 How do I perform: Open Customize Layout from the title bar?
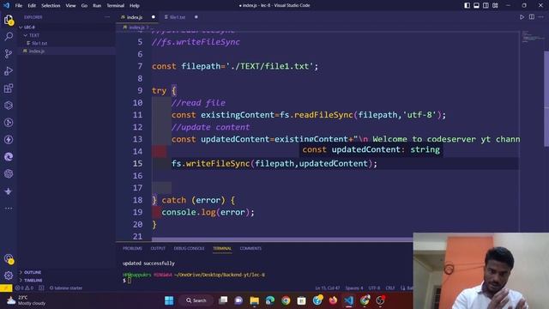pyautogui.click(x=495, y=5)
